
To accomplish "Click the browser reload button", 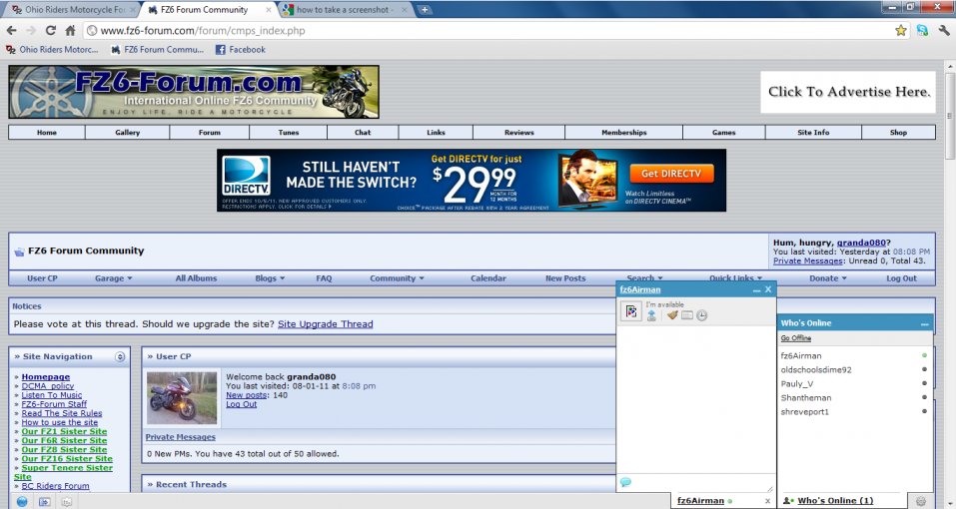I will pyautogui.click(x=49, y=30).
